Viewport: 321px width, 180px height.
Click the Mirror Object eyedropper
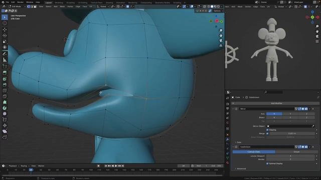tap(313, 126)
